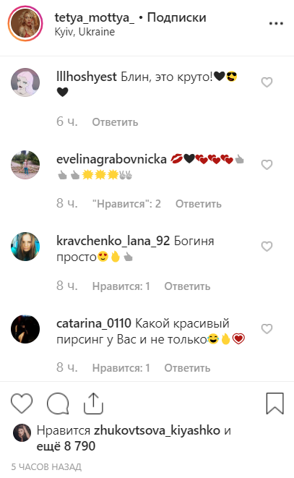
Task: Like evelinagrabovnicka's emoji comment
Action: coord(267,165)
